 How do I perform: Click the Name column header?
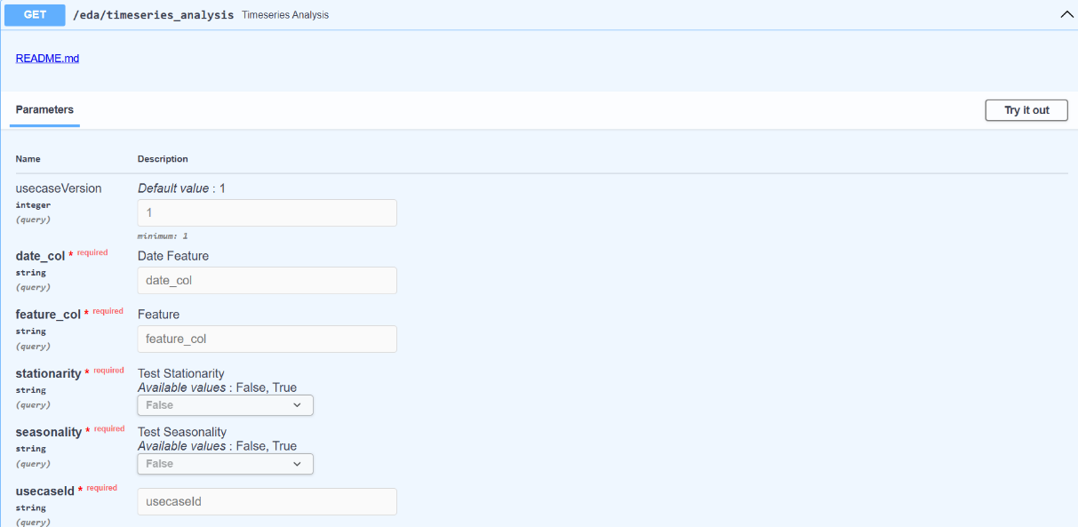[x=28, y=158]
